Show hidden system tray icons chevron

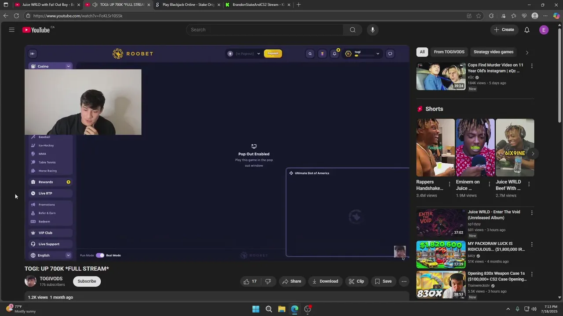coord(508,309)
